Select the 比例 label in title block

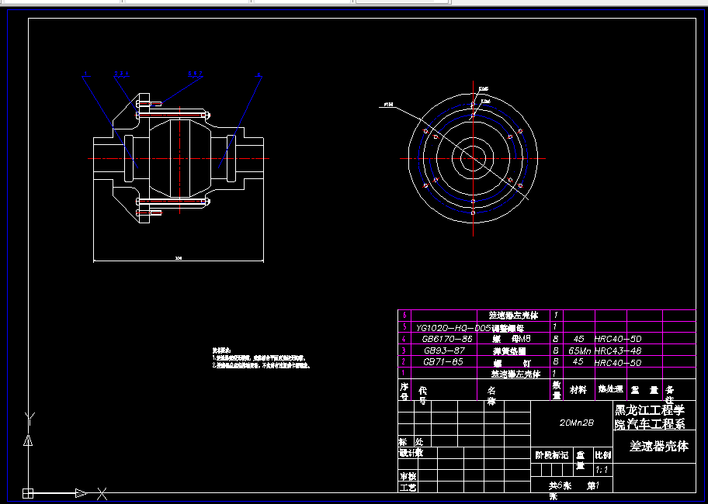point(602,455)
